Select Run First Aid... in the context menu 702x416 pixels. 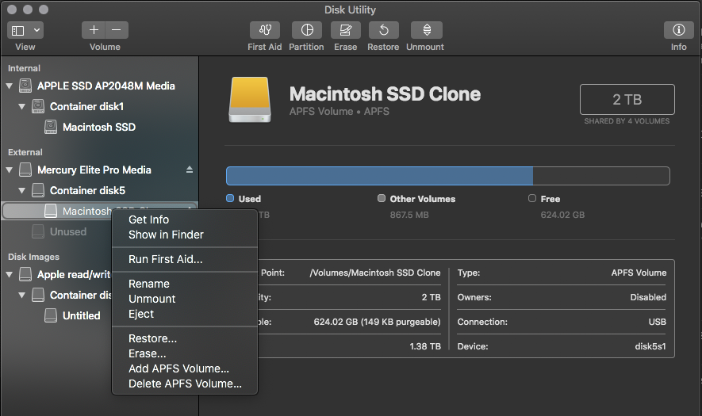pos(165,259)
